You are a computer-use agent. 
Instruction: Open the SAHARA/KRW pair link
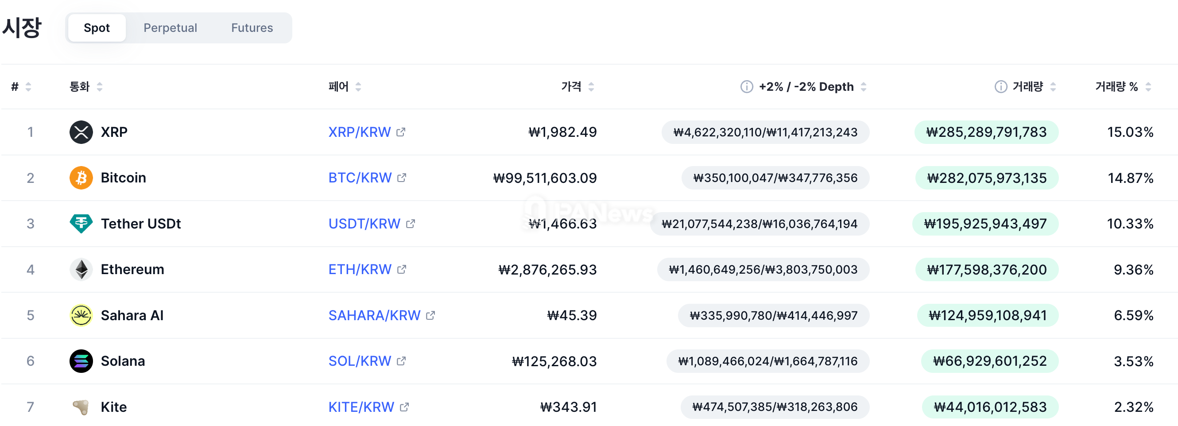[x=374, y=315]
